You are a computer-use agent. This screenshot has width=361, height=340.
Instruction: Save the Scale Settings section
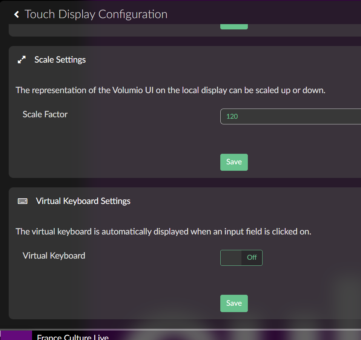[234, 162]
